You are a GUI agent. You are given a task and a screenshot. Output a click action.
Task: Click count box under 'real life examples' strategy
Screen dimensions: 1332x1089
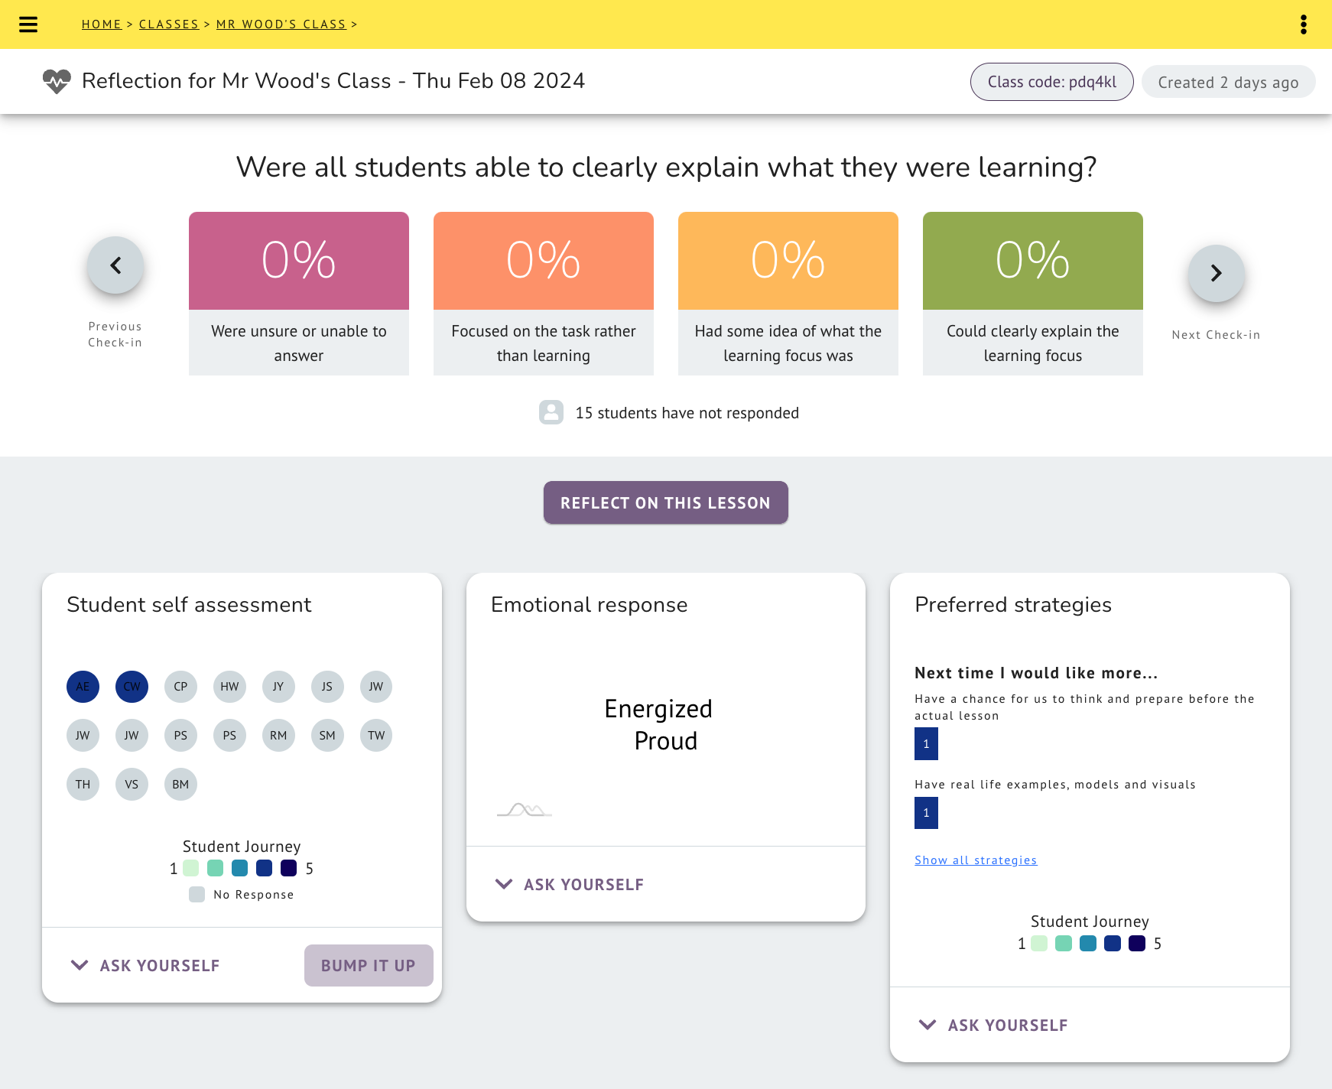(926, 813)
